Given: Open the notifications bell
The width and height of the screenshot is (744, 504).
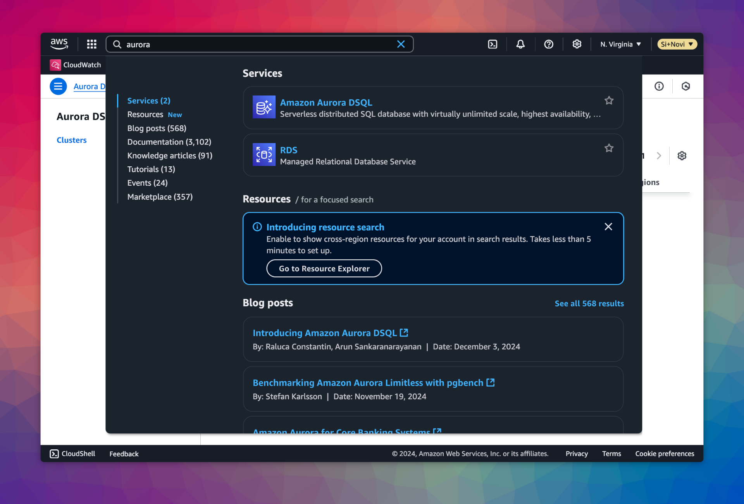Looking at the screenshot, I should pyautogui.click(x=520, y=44).
